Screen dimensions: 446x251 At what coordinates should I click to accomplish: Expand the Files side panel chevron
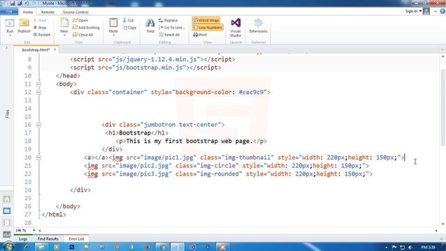[x=6, y=48]
